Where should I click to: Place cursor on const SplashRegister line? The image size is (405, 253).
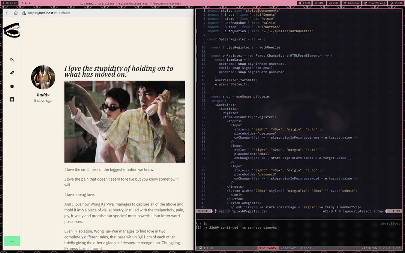[x=236, y=39]
